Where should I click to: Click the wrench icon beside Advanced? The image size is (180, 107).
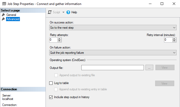[x=3, y=19]
